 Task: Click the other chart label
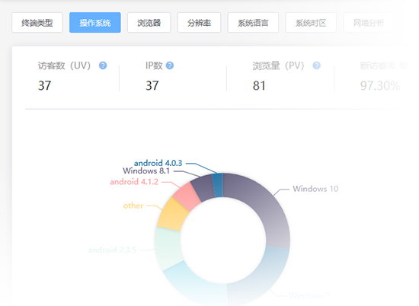pos(133,206)
